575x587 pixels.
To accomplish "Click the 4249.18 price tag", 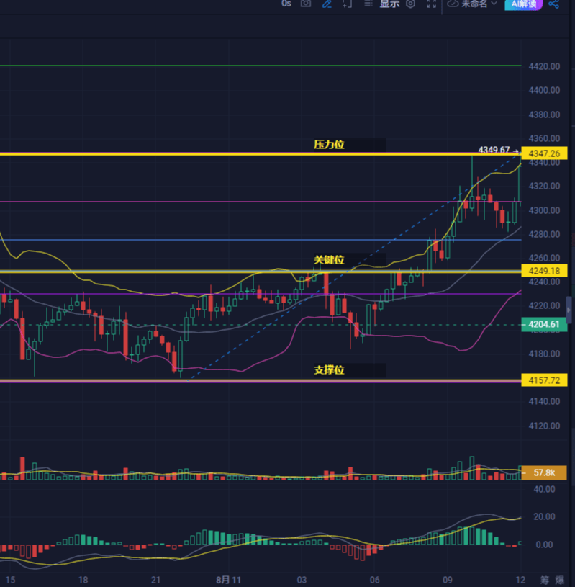I will [x=544, y=270].
